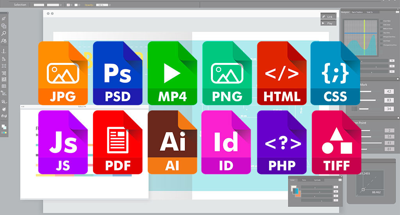Click the Point value field showing 81
Screen dimensions: 400x215
tap(389, 149)
